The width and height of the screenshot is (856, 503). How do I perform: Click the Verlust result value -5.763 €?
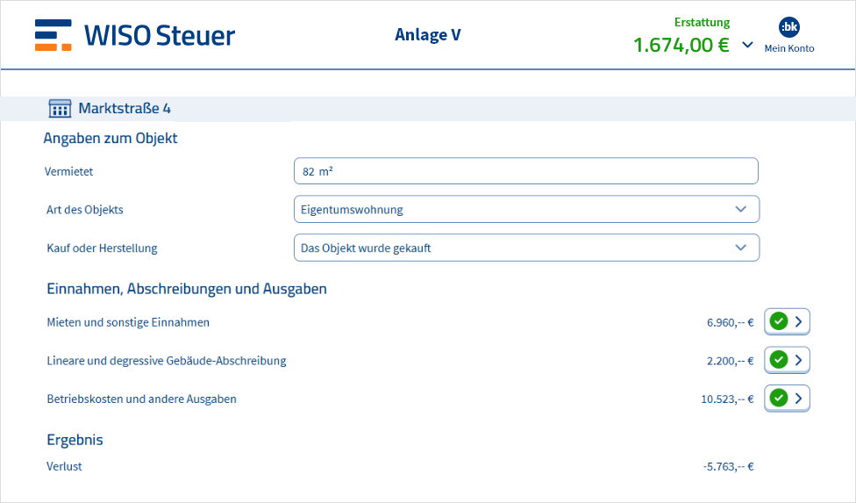coord(728,467)
